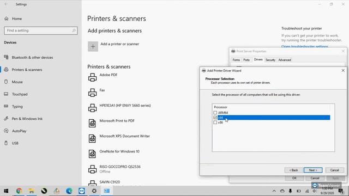This screenshot has width=349, height=196.
Task: Click the 'Offline' status under RISO printer
Action: point(105,171)
